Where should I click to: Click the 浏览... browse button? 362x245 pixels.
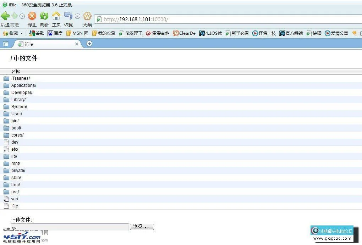(x=142, y=227)
